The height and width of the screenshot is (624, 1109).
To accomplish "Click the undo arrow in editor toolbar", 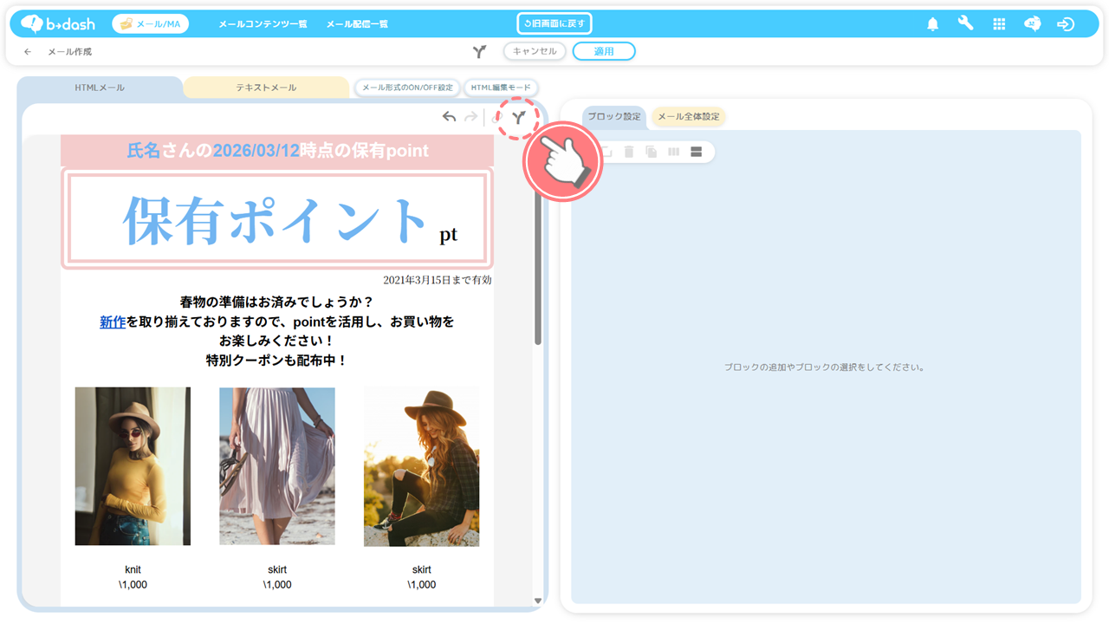I will click(x=449, y=117).
